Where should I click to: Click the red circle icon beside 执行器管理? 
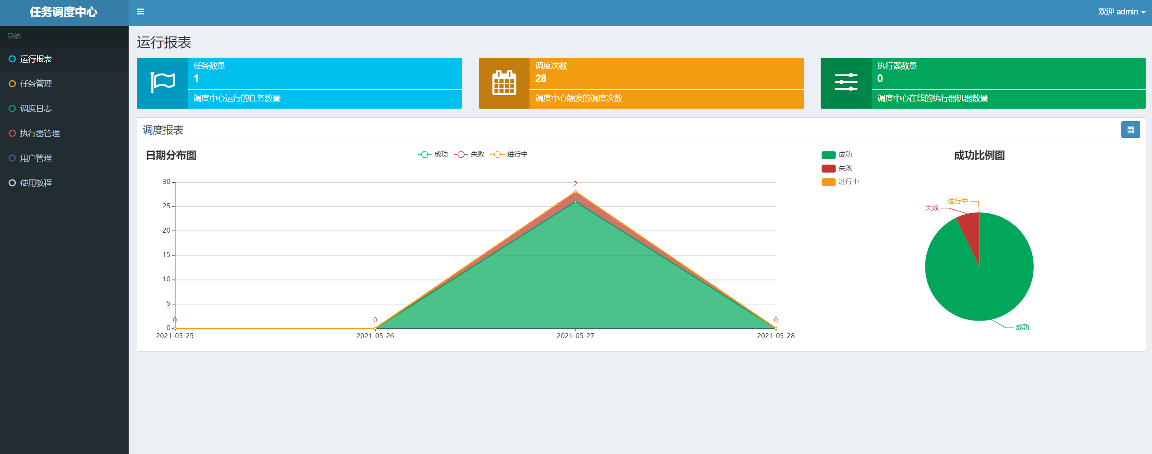(12, 133)
